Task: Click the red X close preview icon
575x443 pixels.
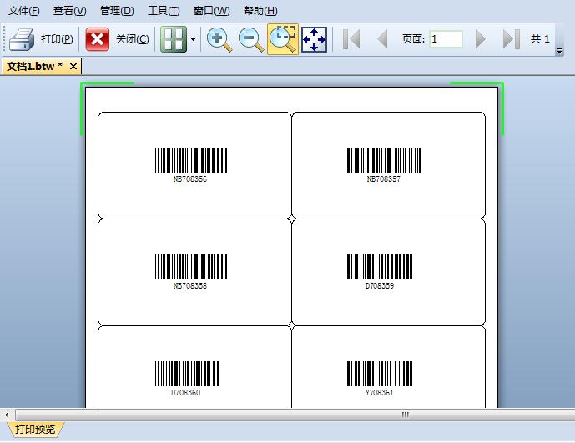Action: [97, 39]
